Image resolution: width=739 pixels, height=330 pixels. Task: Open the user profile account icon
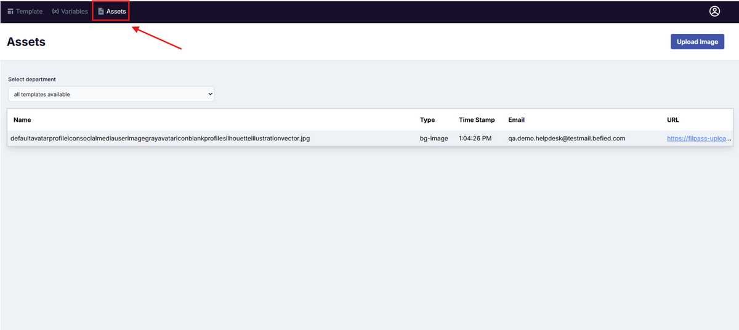pyautogui.click(x=714, y=11)
